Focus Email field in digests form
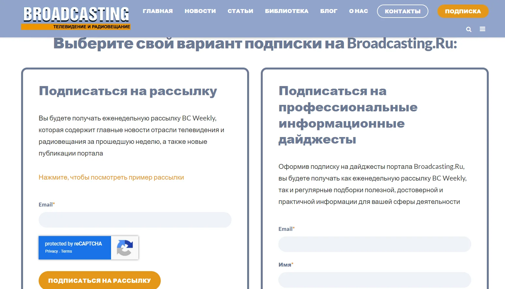Viewport: 505px width, 289px height. 375,244
